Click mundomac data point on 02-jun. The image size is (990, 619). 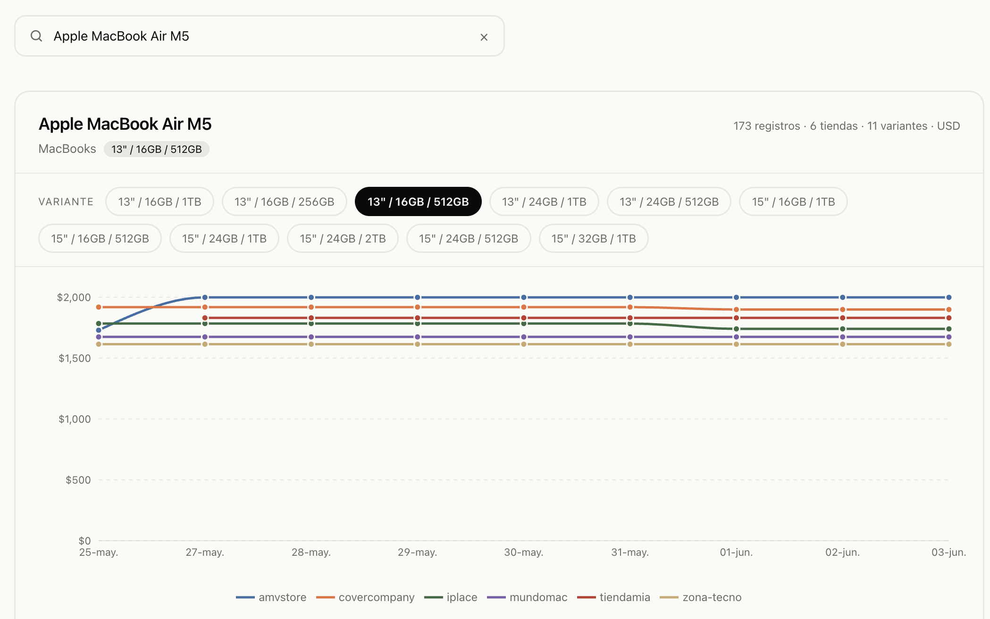tap(843, 337)
